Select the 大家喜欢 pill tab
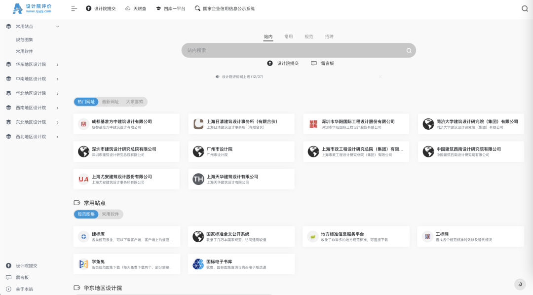This screenshot has width=533, height=295. (x=135, y=102)
